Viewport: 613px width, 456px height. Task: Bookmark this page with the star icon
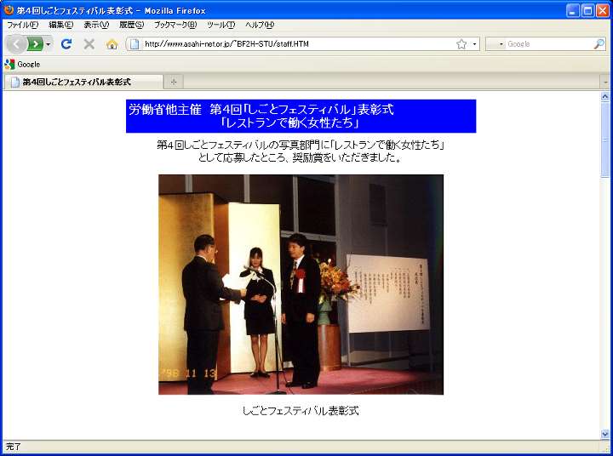tap(461, 43)
